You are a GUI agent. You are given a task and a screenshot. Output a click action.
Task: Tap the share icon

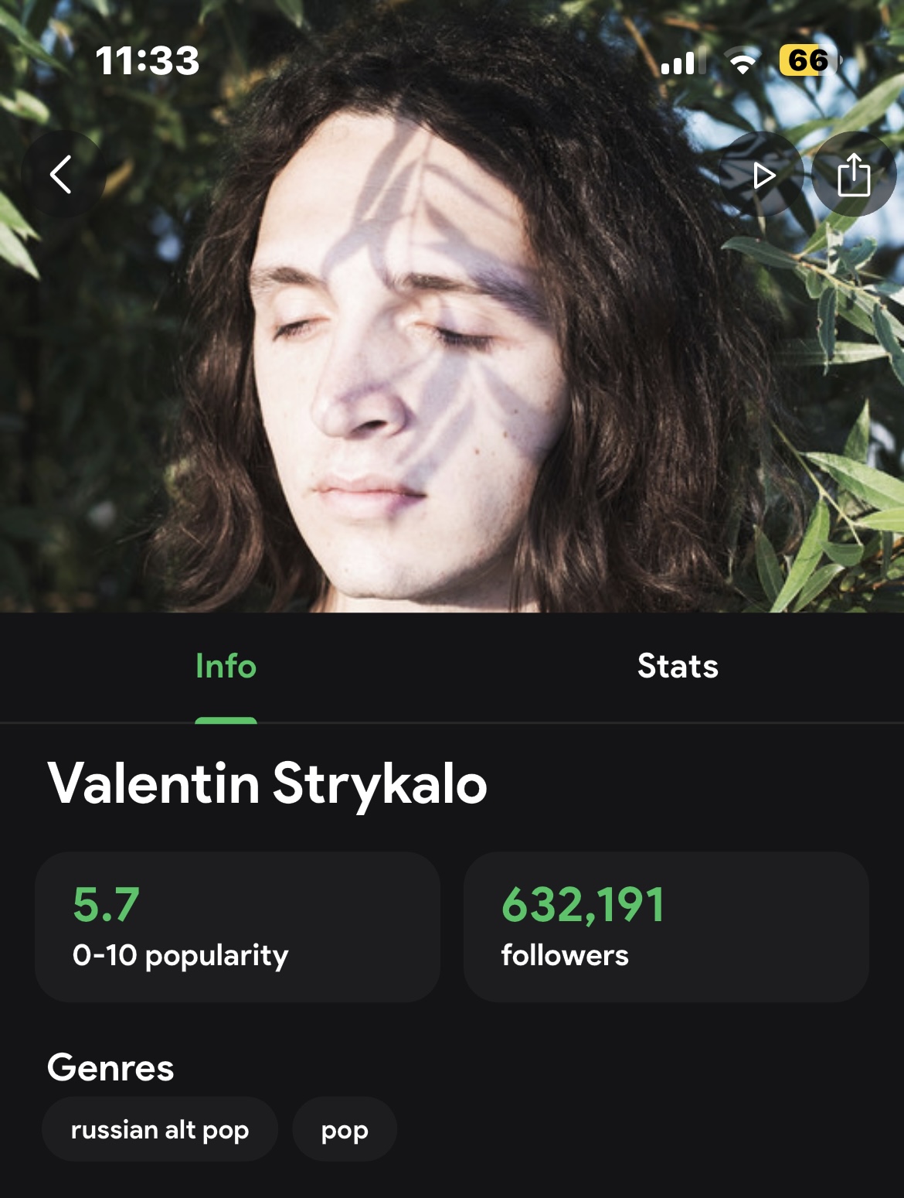tap(854, 176)
